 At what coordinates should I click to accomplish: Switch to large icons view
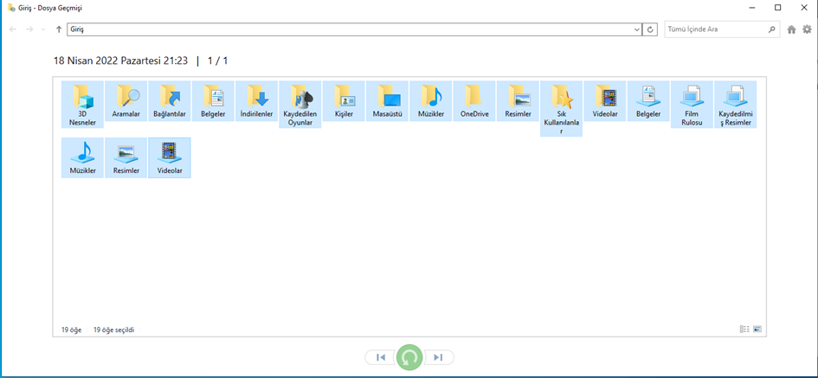click(757, 329)
